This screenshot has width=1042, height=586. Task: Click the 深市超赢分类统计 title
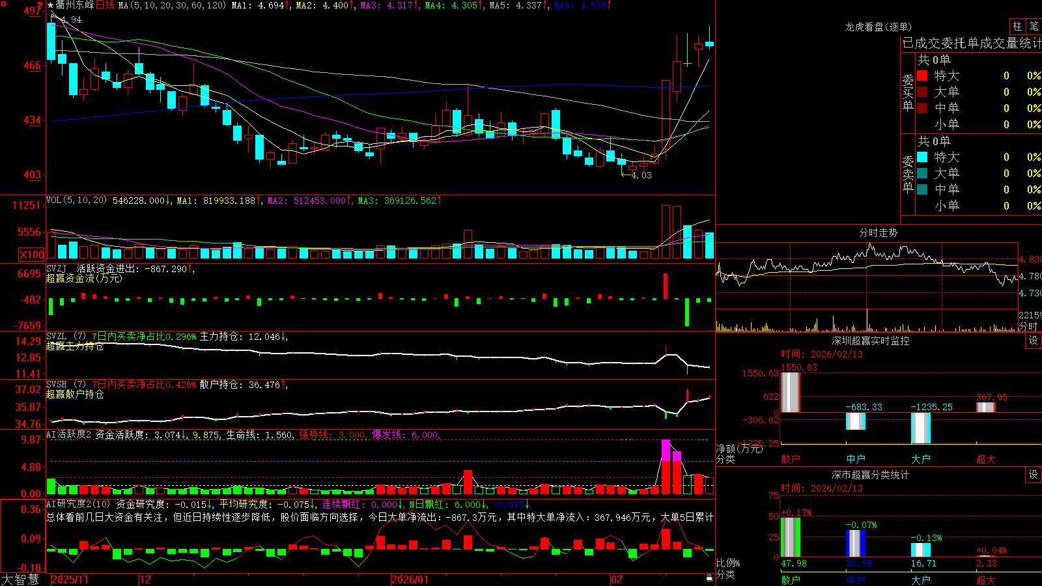pos(870,475)
